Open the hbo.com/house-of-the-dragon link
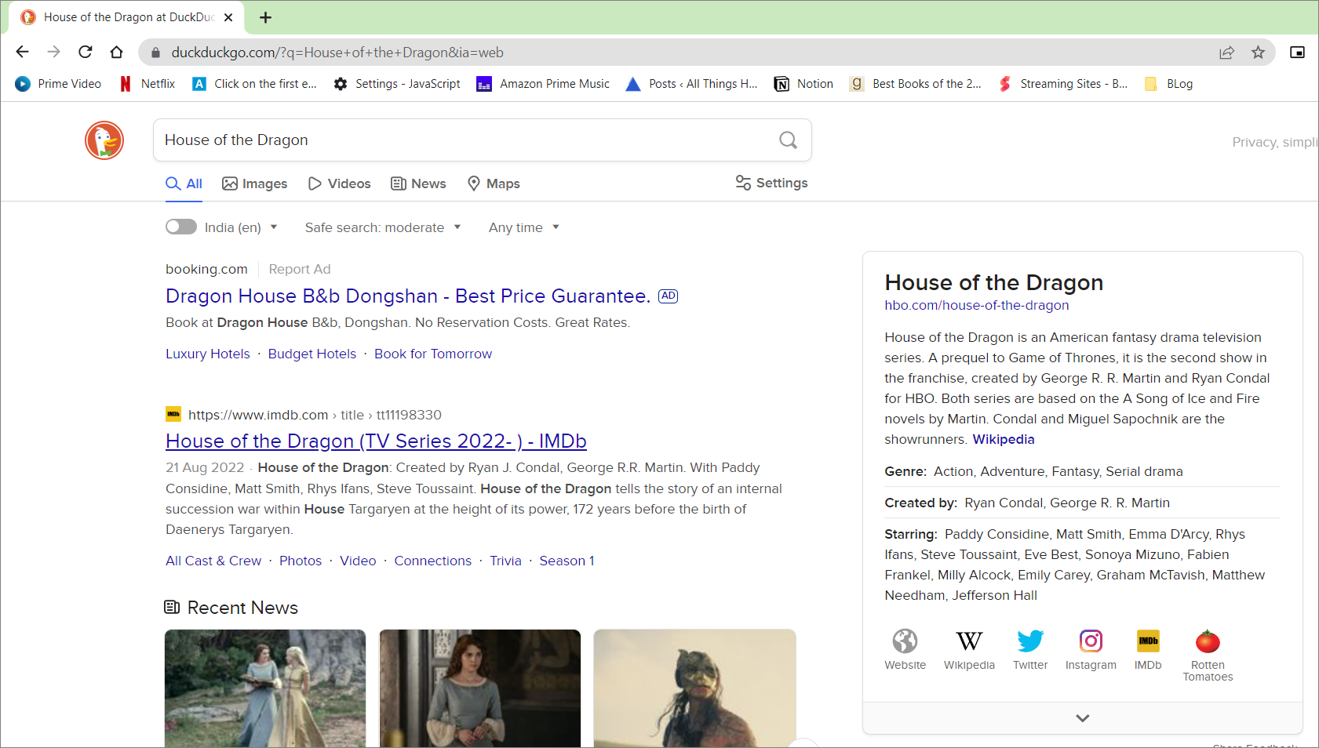This screenshot has width=1319, height=748. point(977,305)
